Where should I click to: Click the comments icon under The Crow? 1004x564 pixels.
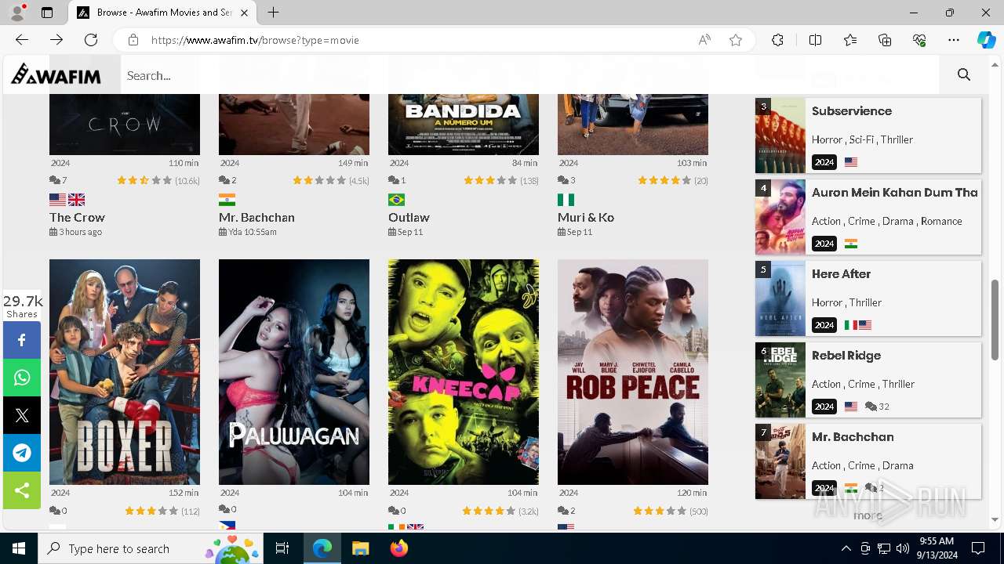55,180
